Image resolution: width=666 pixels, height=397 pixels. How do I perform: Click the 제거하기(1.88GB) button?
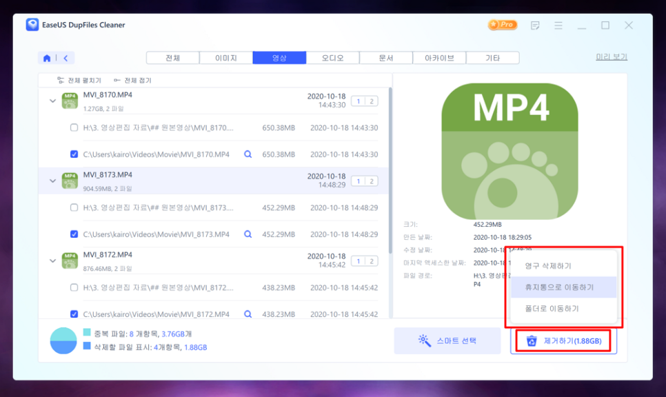pos(564,341)
